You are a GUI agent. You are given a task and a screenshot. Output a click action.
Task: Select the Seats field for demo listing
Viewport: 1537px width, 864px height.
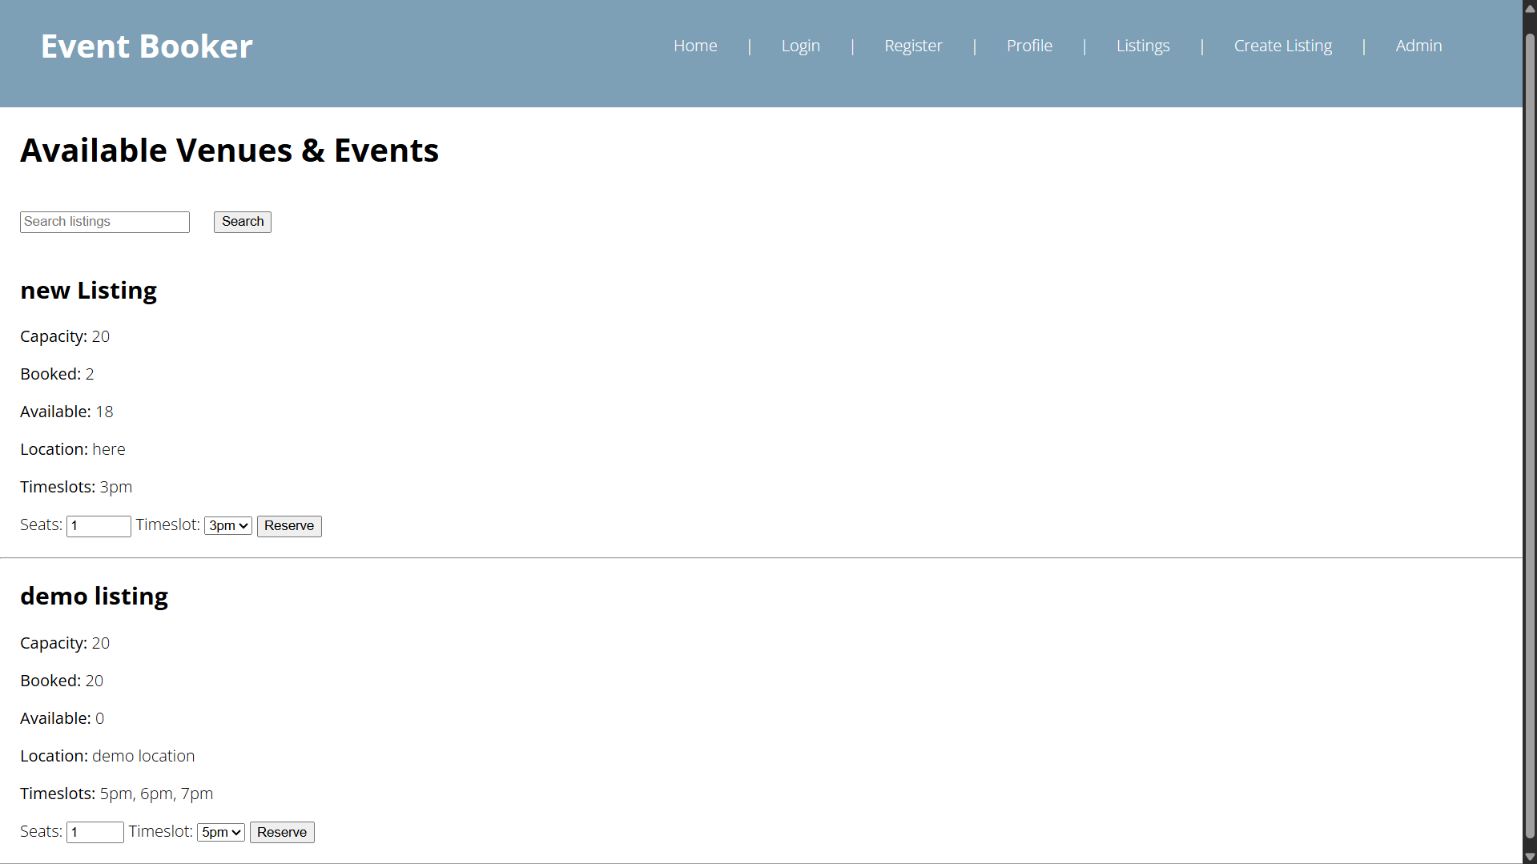[x=95, y=832]
